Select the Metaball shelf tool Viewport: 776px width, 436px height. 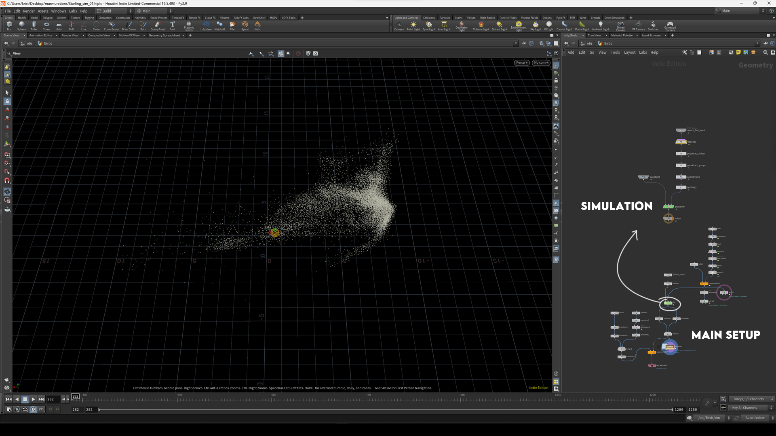(219, 25)
